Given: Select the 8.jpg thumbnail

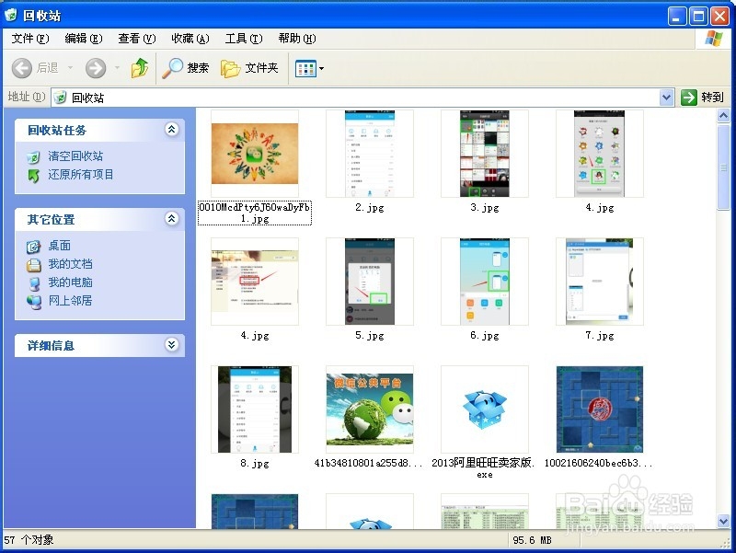Looking at the screenshot, I should pos(255,409).
